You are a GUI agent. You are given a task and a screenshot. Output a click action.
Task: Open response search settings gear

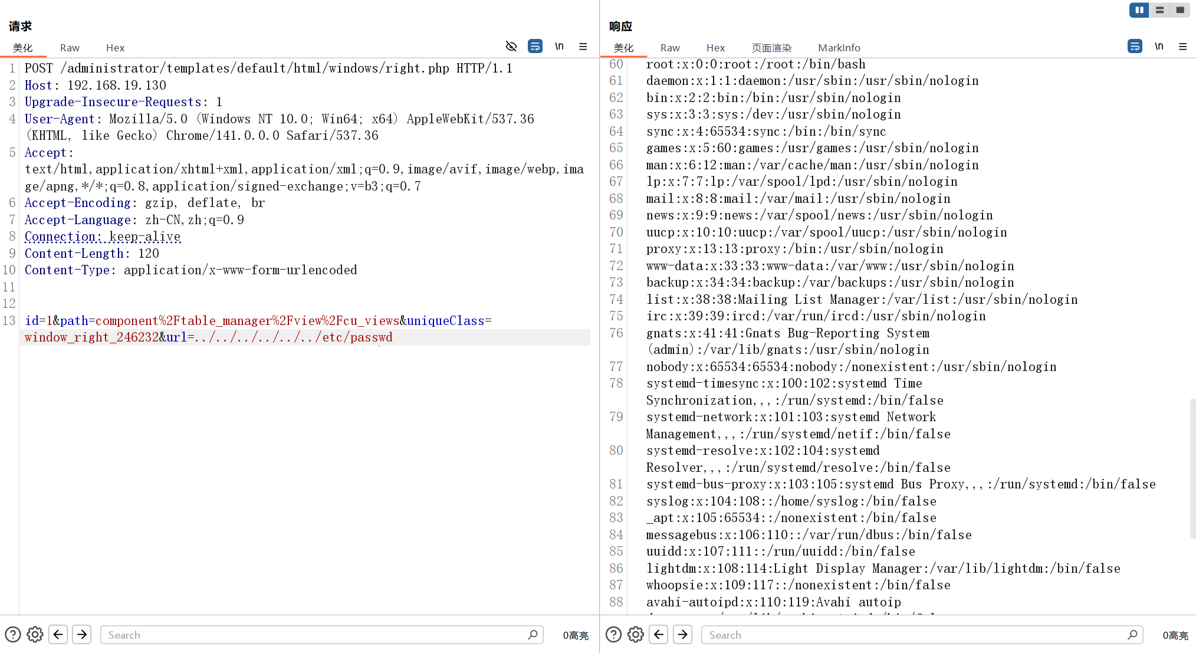(636, 635)
